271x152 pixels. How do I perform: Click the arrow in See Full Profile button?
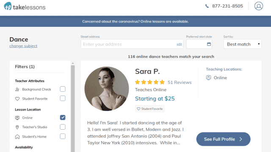point(241,139)
